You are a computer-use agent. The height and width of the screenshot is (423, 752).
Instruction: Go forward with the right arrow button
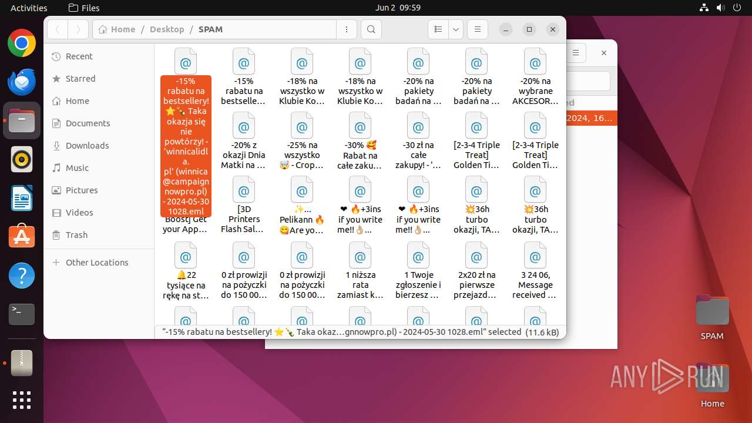point(78,29)
